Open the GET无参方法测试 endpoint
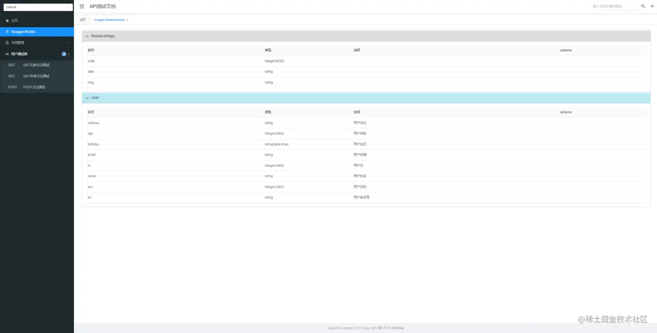 point(37,65)
